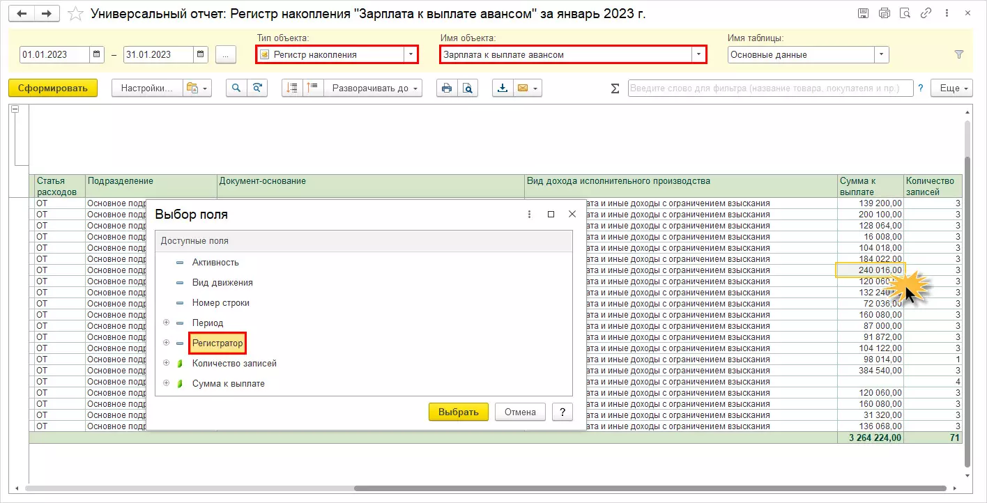Screen dimensions: 987x503
Task: Open the preview icon in the title bar
Action: tap(905, 13)
